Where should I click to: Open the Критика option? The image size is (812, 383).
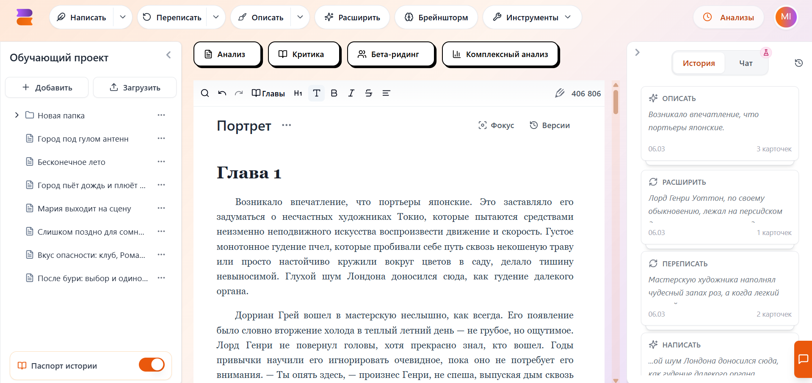(x=304, y=54)
